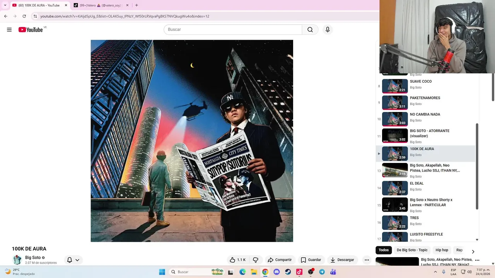Save video with the Guardar button
The width and height of the screenshot is (495, 278).
click(311, 260)
